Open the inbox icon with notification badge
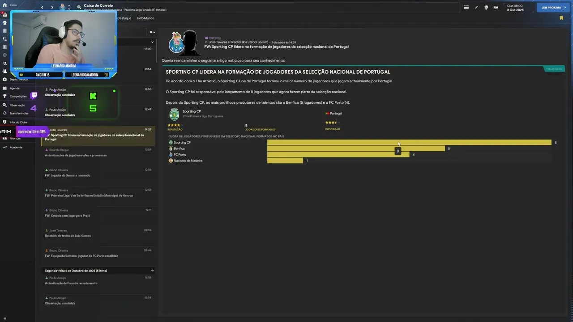The height and width of the screenshot is (322, 573). [4, 14]
